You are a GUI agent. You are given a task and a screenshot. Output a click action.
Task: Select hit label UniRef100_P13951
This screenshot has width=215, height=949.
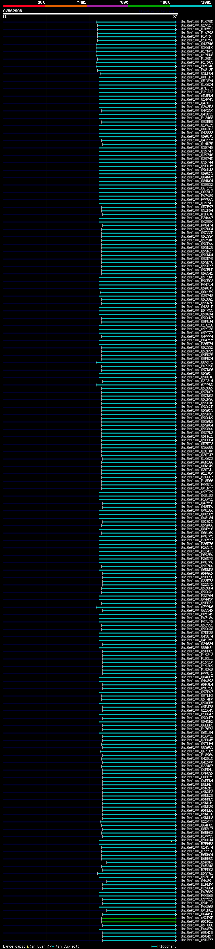(197, 59)
